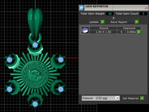Collapse the panel with the round up-arrow handle
149x112 pixels.
(114, 18)
